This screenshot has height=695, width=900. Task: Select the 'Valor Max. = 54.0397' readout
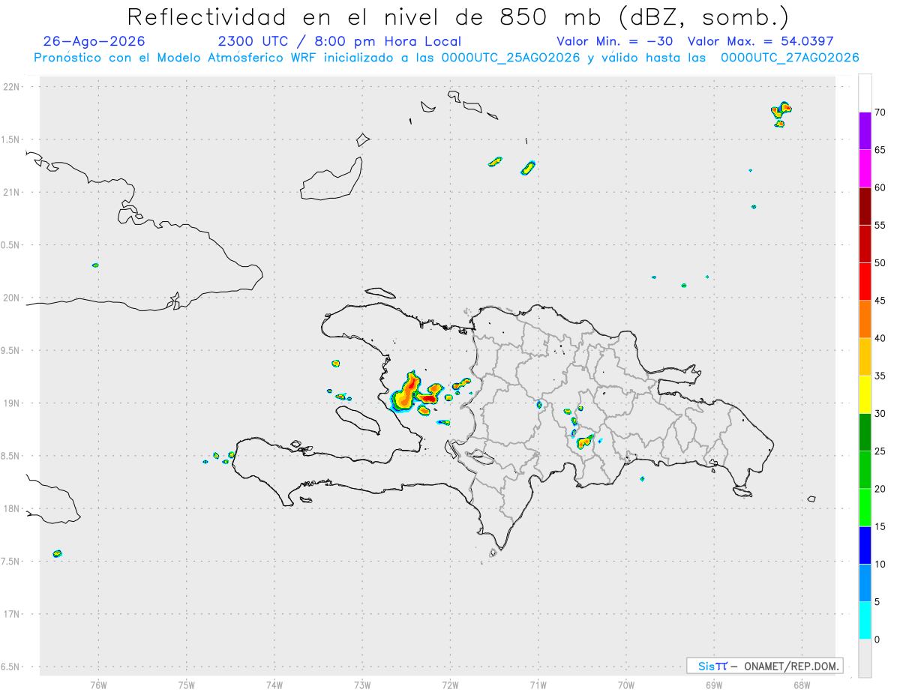760,41
